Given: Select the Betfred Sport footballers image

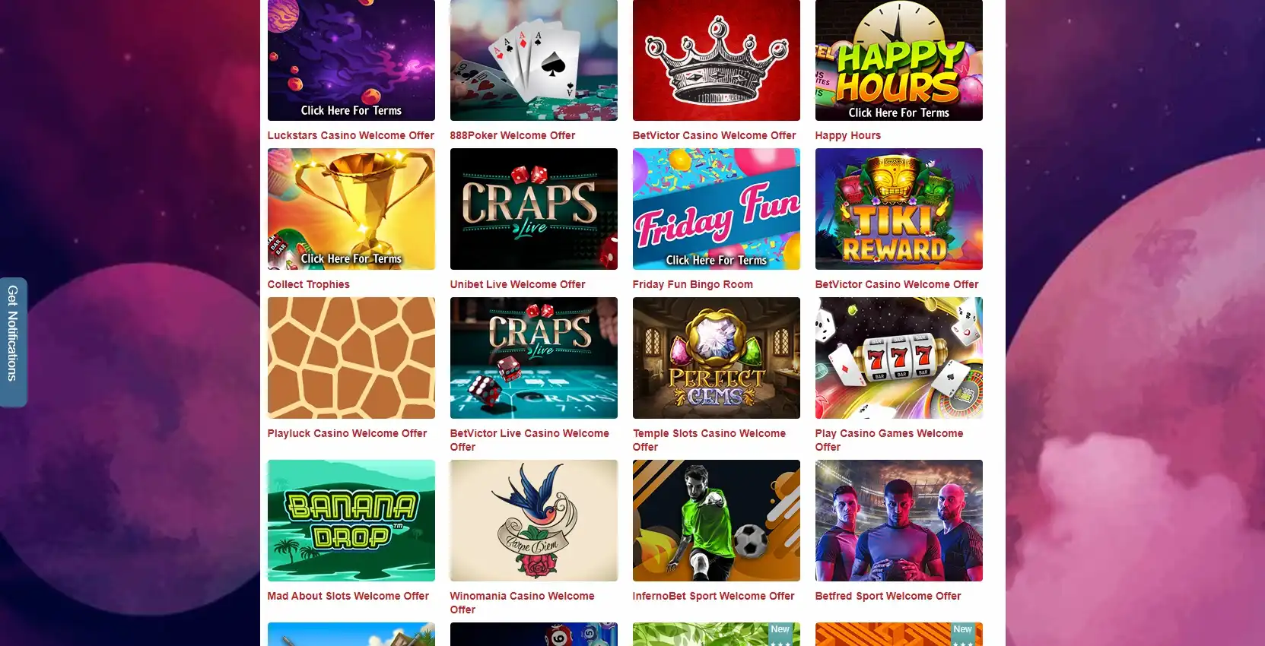Looking at the screenshot, I should coord(898,521).
